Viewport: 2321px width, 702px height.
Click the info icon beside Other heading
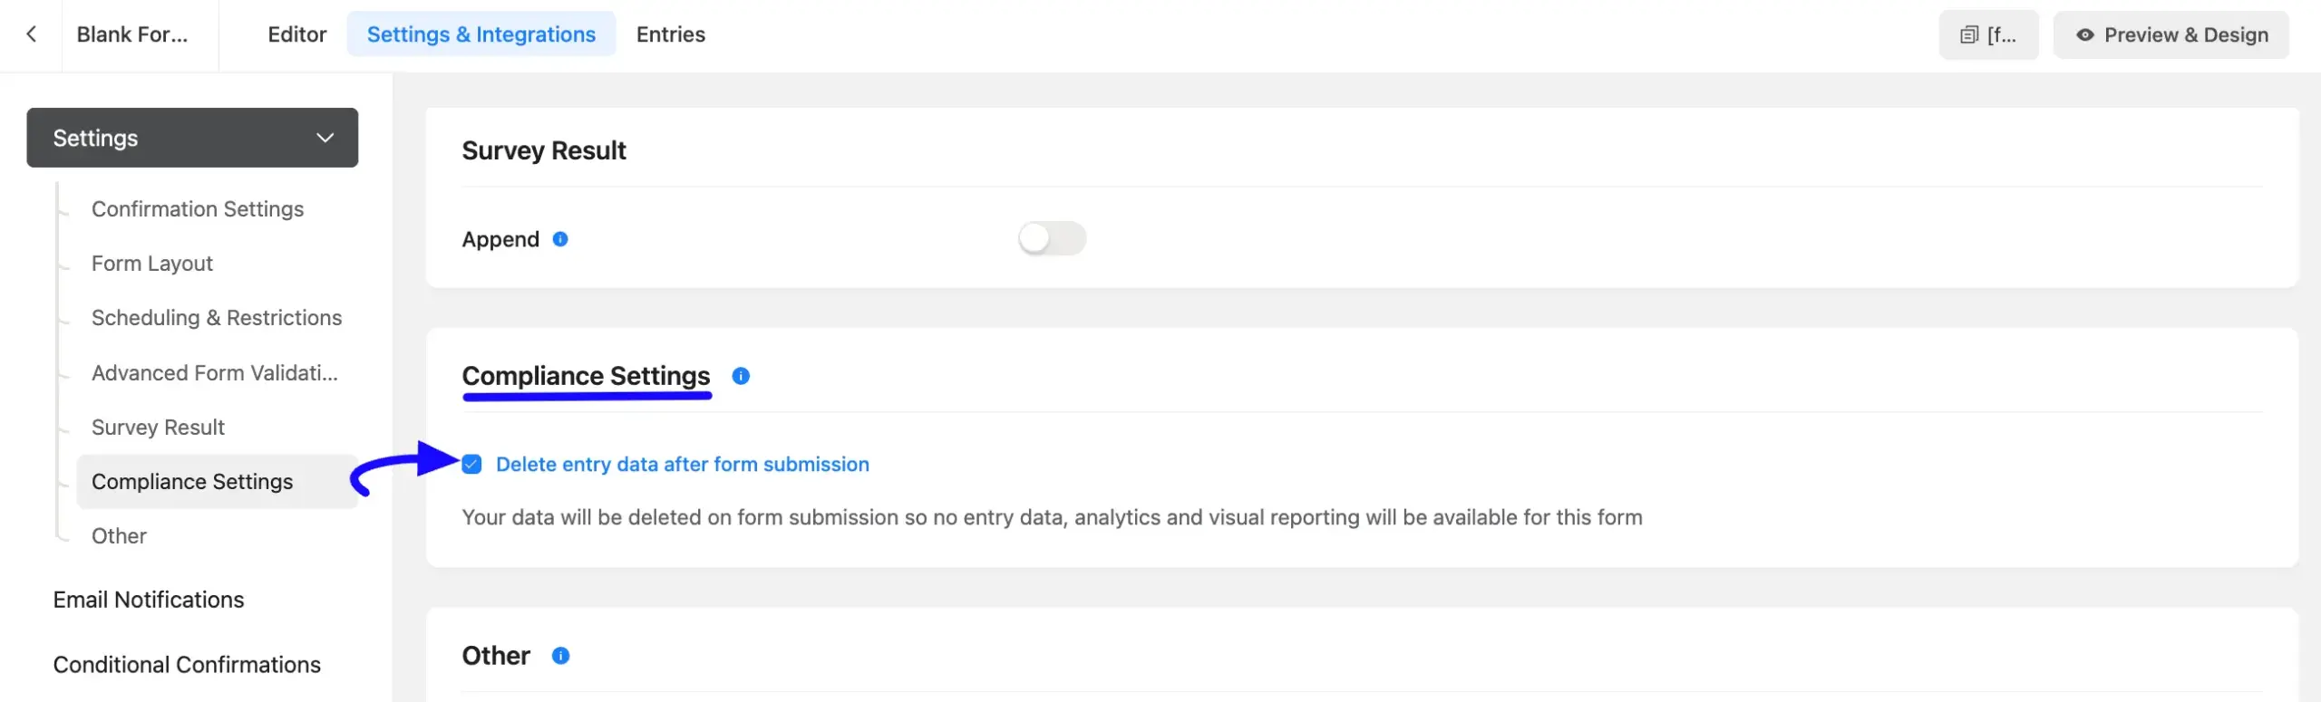[560, 656]
